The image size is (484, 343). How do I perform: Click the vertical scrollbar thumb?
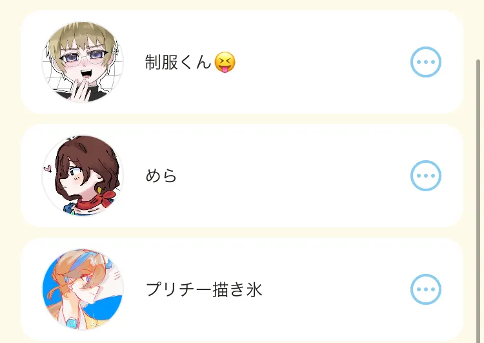(478, 201)
